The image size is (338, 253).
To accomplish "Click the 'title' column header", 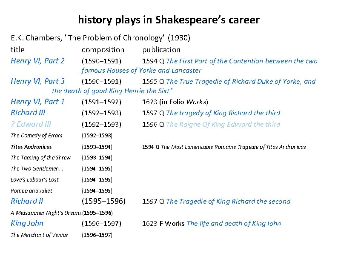I will click(18, 50).
